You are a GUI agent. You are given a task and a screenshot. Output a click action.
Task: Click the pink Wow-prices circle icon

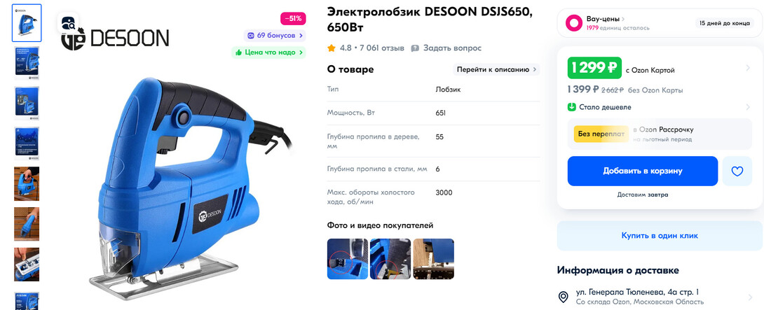click(574, 23)
